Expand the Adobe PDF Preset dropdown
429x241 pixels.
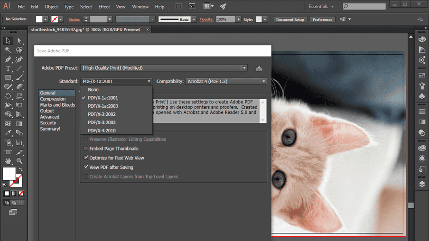point(164,68)
